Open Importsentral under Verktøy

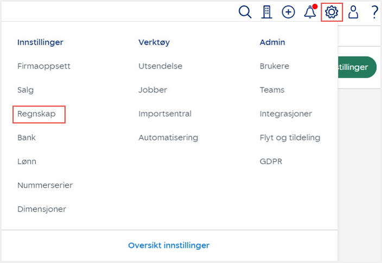[165, 114]
